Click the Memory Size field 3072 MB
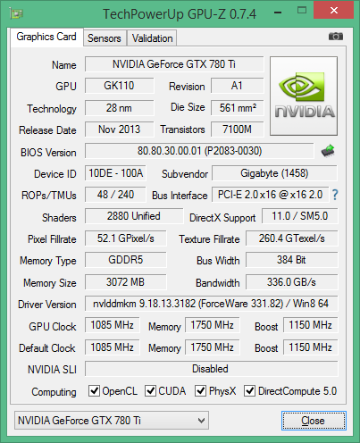Viewport: 360px width, 443px height. [126, 282]
